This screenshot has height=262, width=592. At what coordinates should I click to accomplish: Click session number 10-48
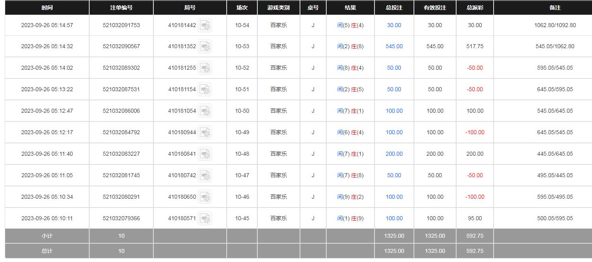pyautogui.click(x=242, y=154)
